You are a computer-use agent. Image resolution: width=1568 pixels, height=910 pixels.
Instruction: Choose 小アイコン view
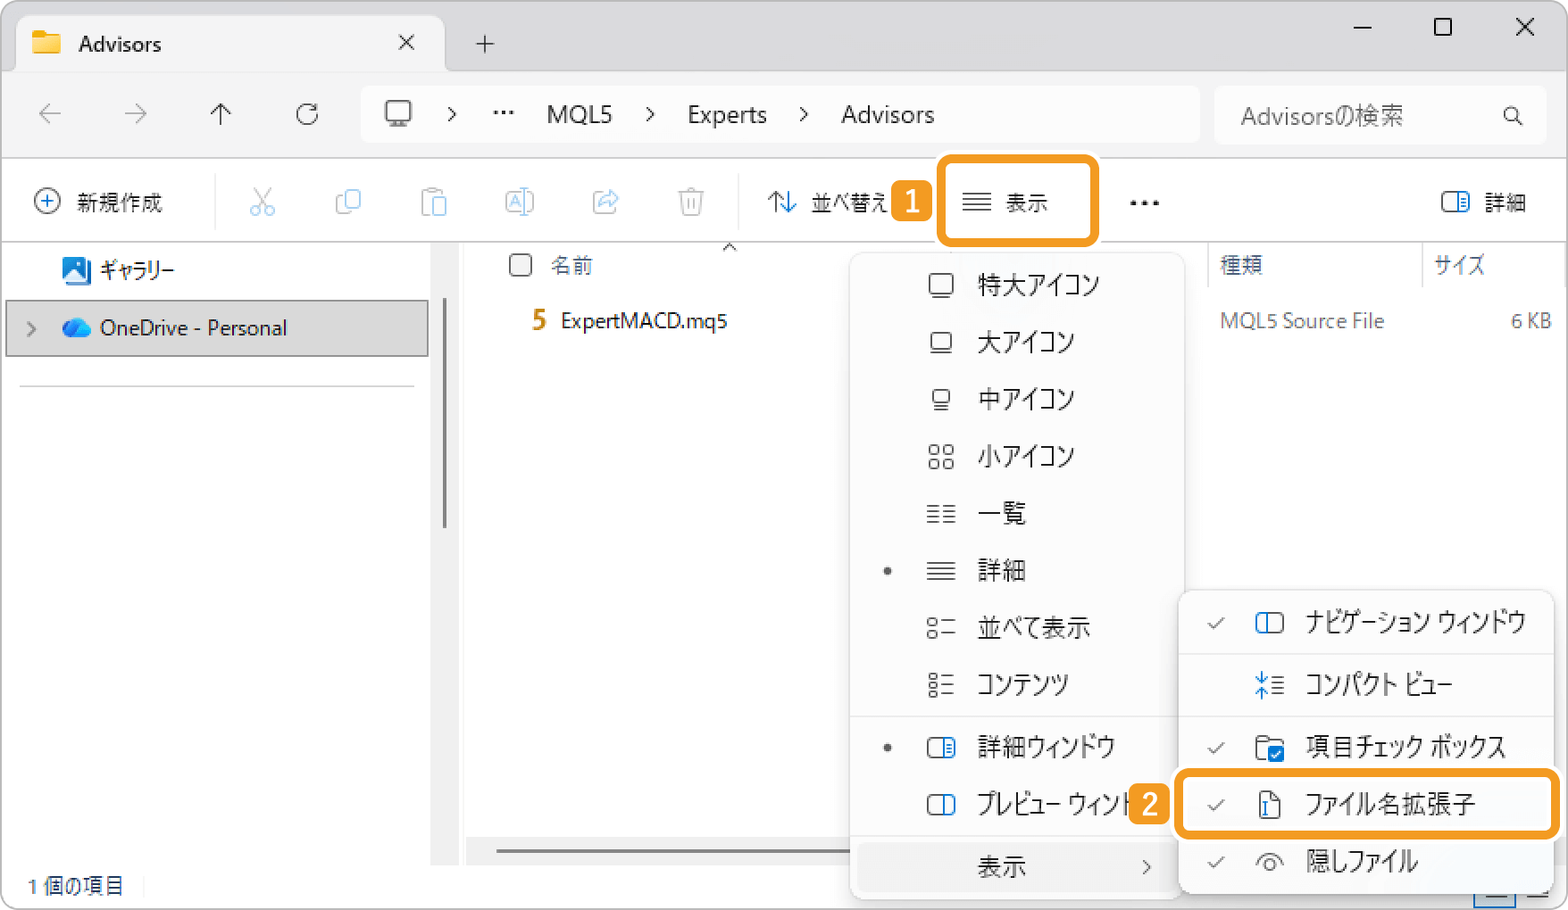(x=1017, y=456)
